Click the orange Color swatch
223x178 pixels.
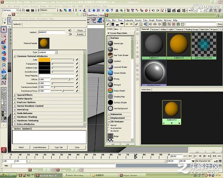pyautogui.click(x=44, y=60)
